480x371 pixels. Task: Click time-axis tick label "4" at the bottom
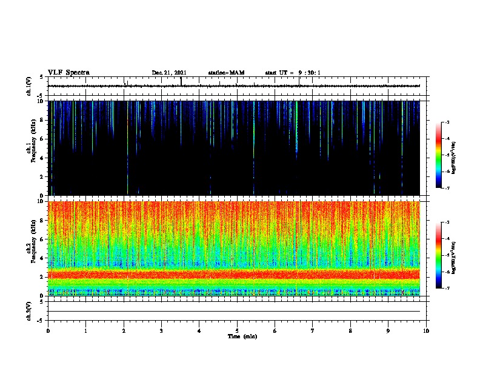[x=199, y=331]
